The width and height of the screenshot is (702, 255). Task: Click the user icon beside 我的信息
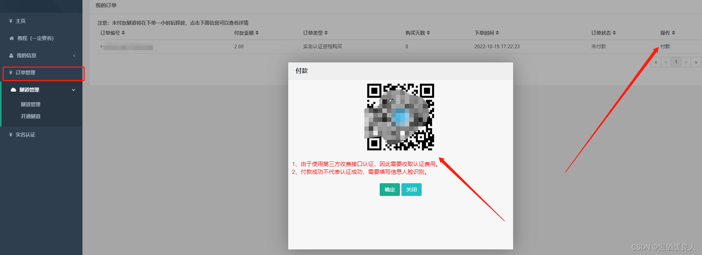(x=11, y=55)
